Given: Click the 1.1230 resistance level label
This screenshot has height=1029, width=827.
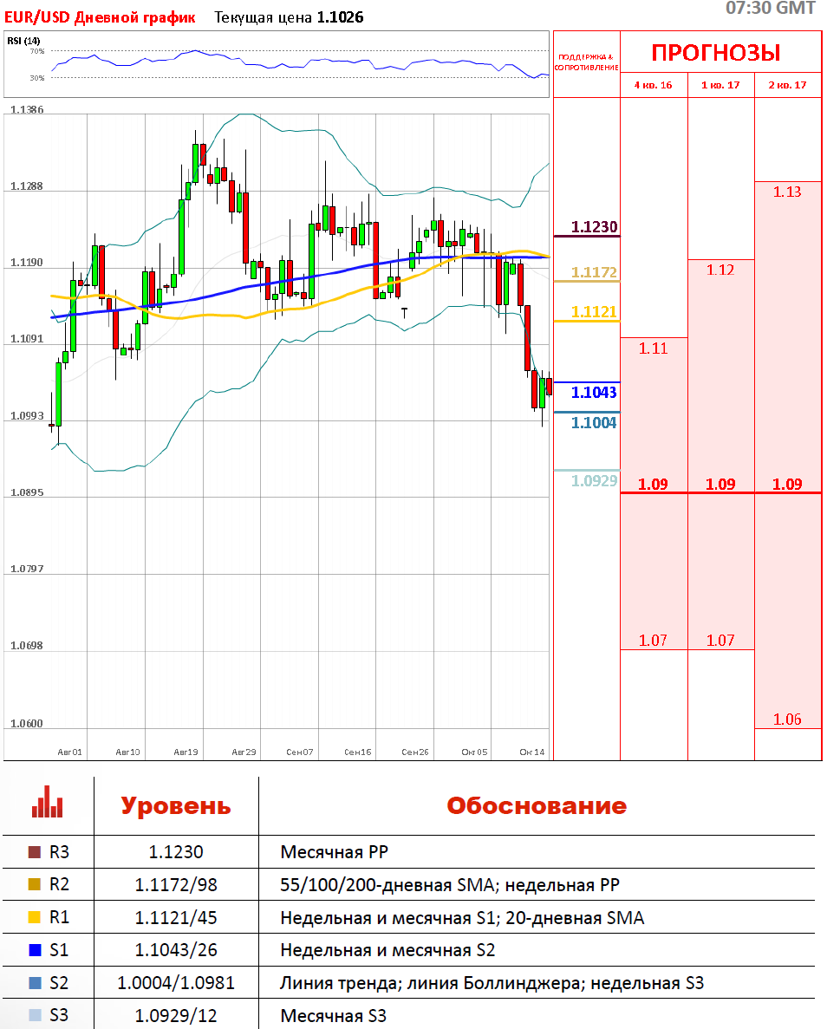Looking at the screenshot, I should tap(594, 228).
